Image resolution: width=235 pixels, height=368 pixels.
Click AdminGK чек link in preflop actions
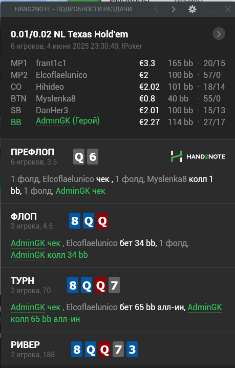click(80, 191)
